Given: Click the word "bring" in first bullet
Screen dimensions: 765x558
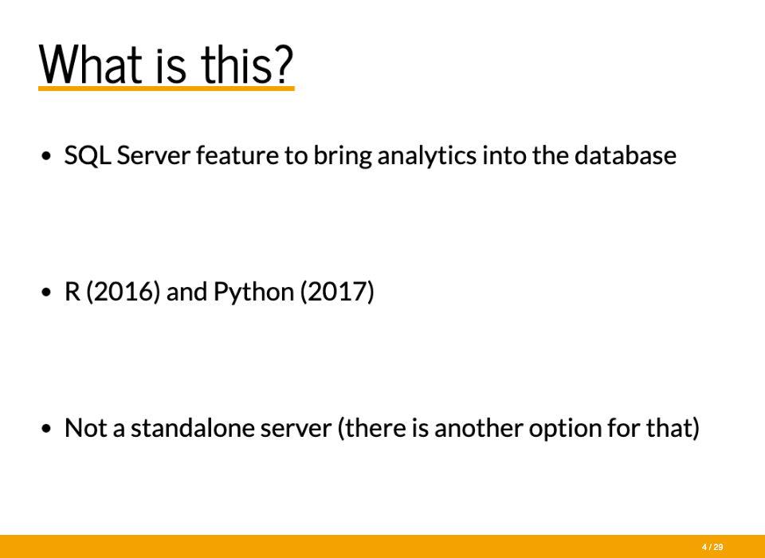Looking at the screenshot, I should tap(343, 156).
